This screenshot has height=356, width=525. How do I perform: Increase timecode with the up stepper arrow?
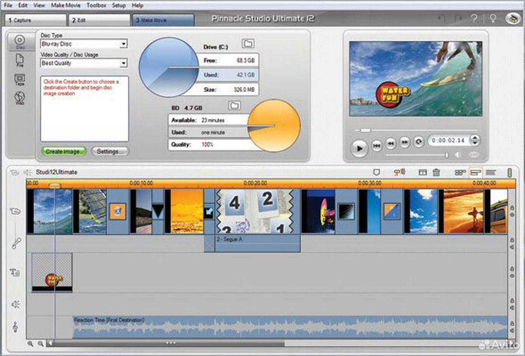pyautogui.click(x=475, y=137)
